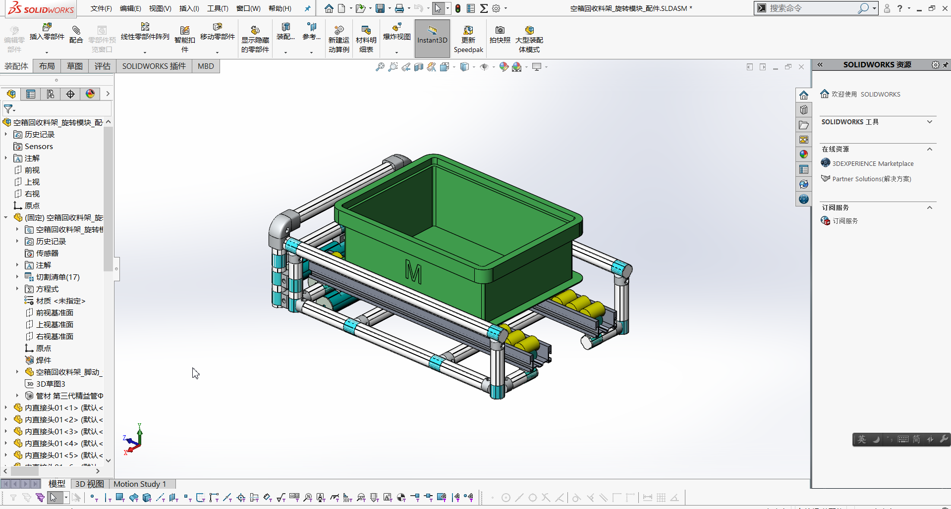Click the 订阅服务 link
This screenshot has height=509, width=951.
tap(845, 221)
